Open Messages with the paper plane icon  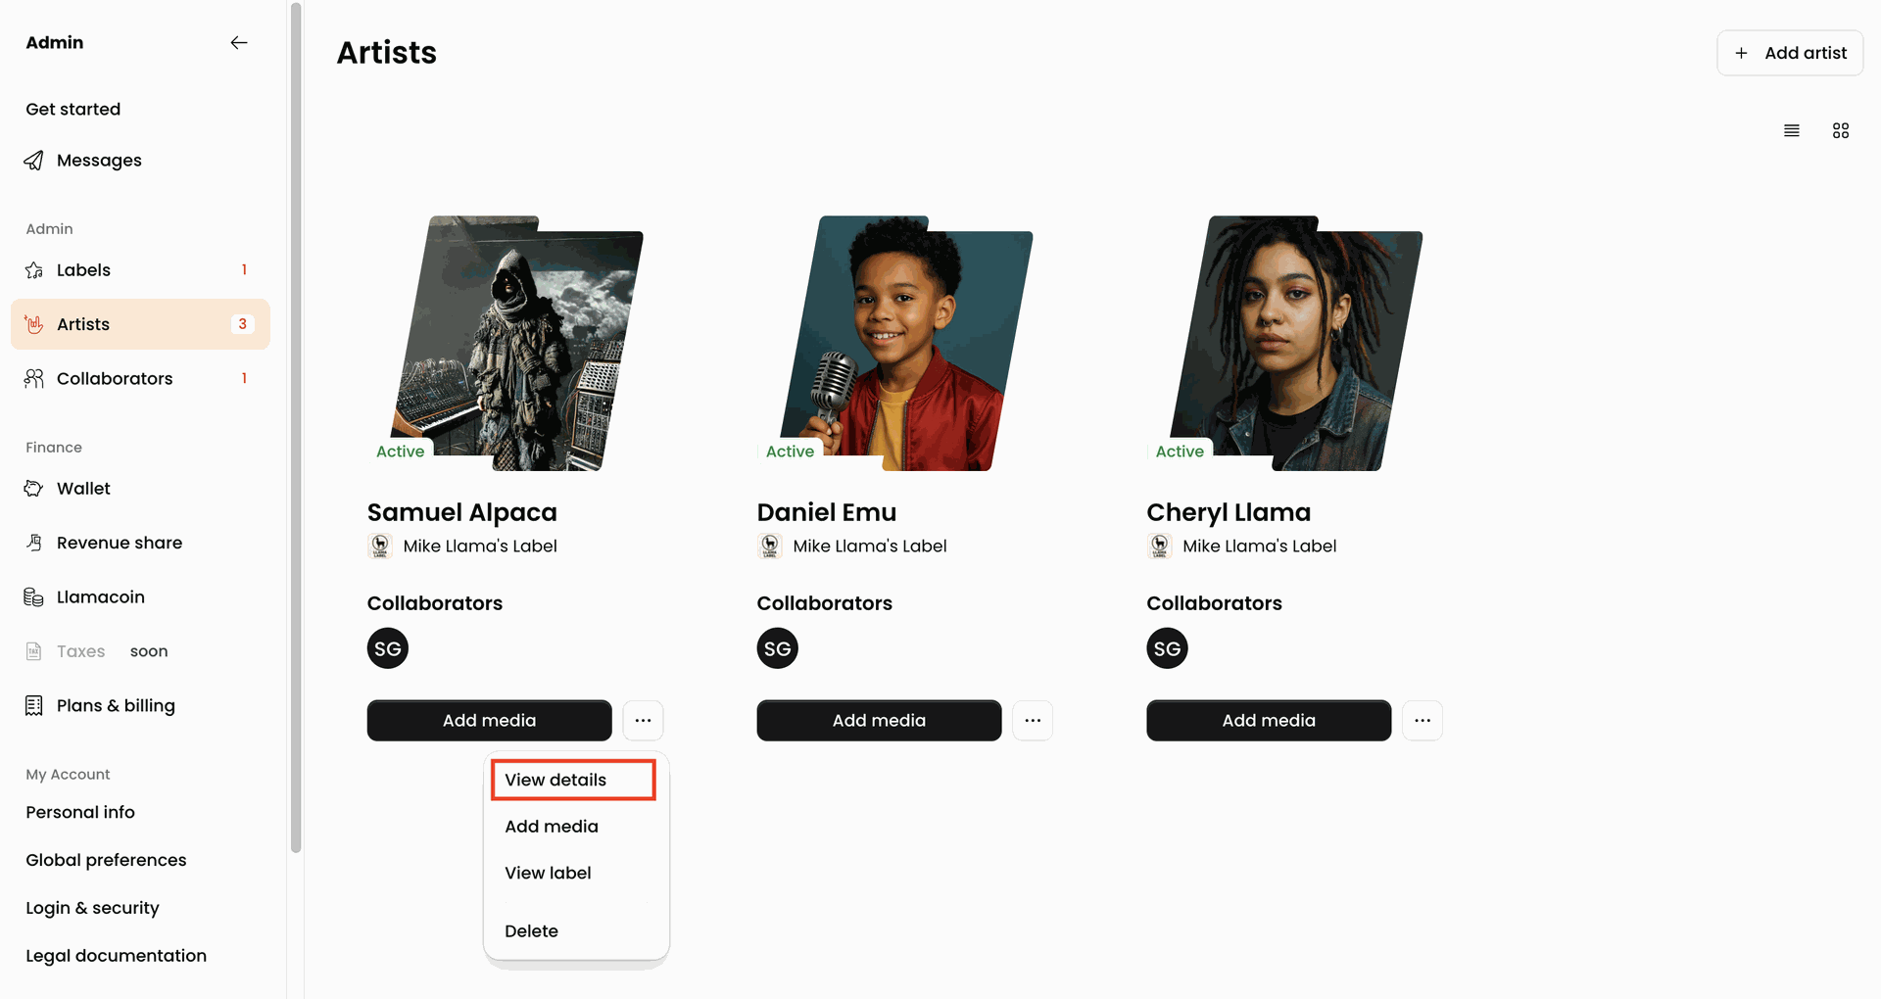click(x=34, y=161)
